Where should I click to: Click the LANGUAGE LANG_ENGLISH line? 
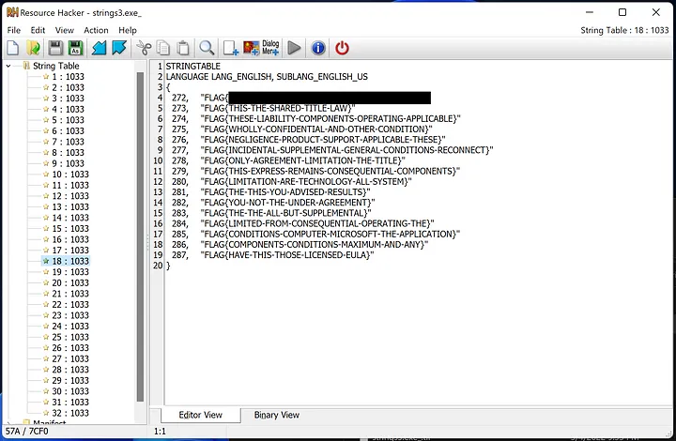coord(267,77)
